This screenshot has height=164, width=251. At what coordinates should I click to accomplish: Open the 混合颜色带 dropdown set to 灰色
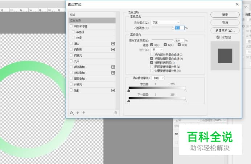point(158,78)
